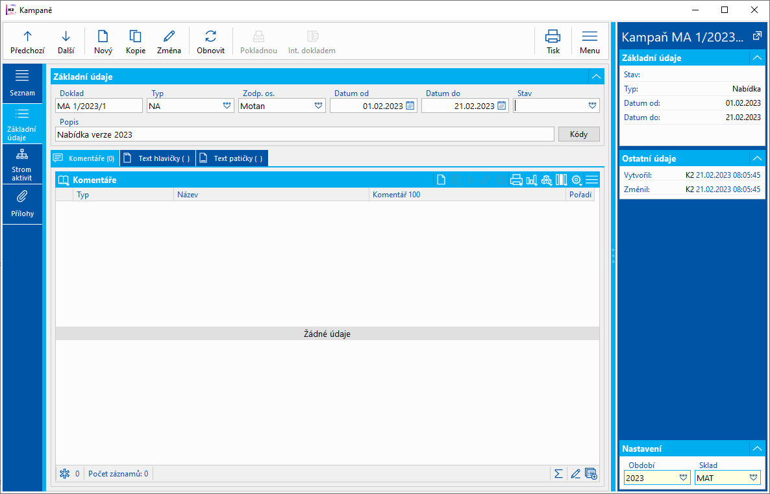Open the main Menu hamburger

click(590, 42)
